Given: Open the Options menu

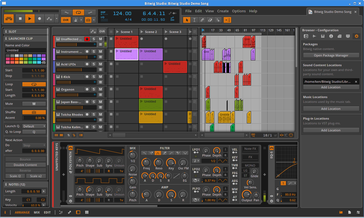Looking at the screenshot, I should pyautogui.click(x=239, y=11).
